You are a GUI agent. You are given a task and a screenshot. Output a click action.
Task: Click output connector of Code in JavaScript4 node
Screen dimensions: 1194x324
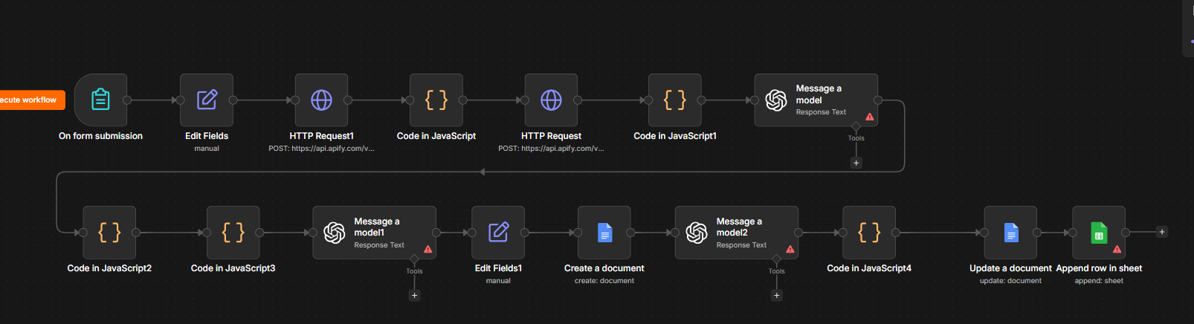(896, 233)
